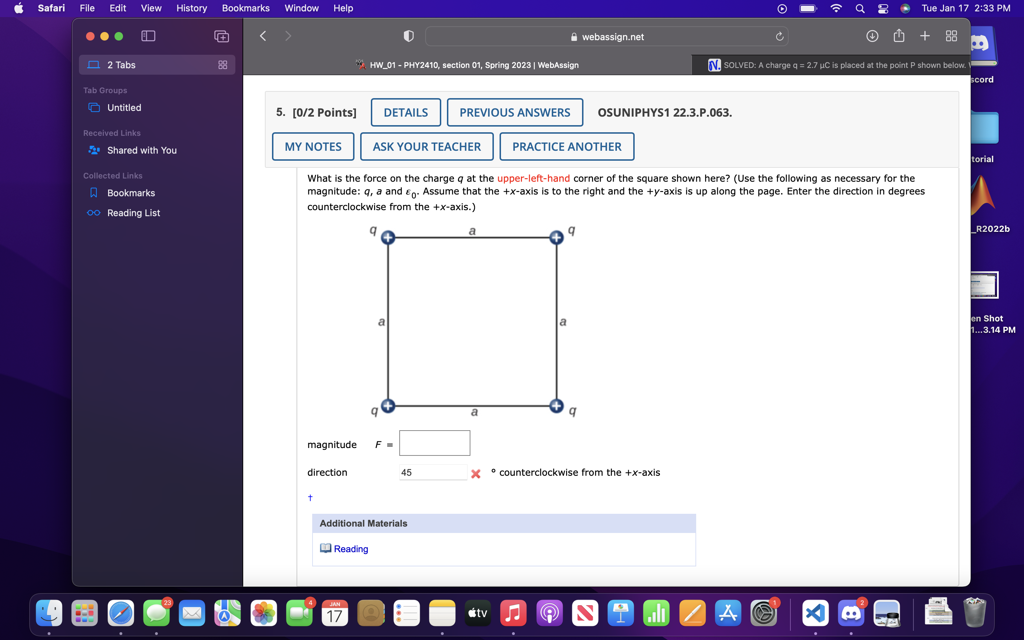This screenshot has width=1024, height=640.
Task: Open Visual Studio Code from the Dock
Action: pyautogui.click(x=815, y=613)
